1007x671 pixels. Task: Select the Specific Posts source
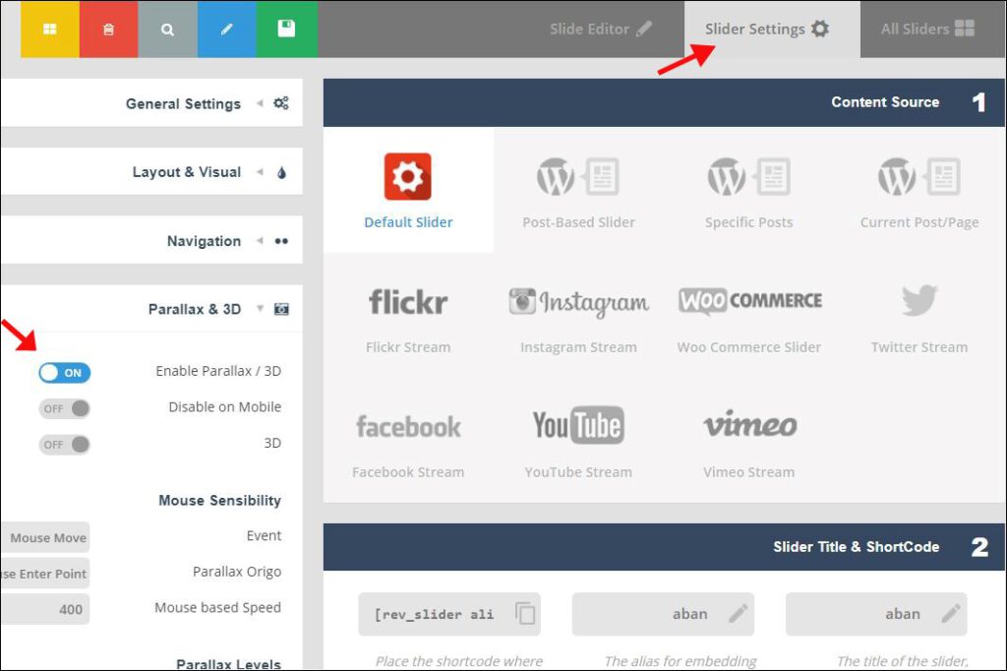[748, 190]
